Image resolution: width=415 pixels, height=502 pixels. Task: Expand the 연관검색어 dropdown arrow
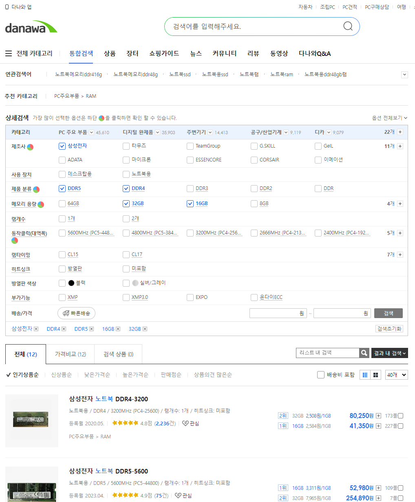coord(404,75)
